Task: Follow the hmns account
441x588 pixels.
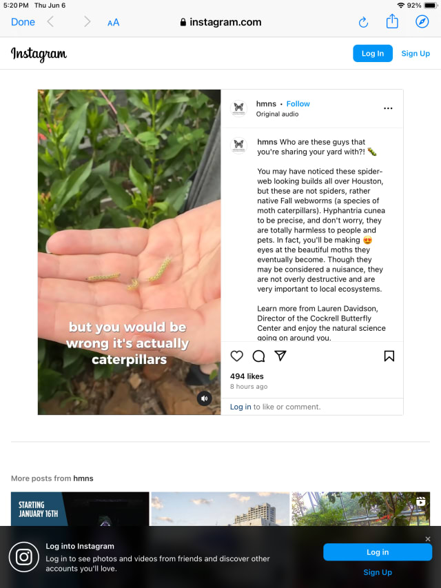Action: pos(298,104)
